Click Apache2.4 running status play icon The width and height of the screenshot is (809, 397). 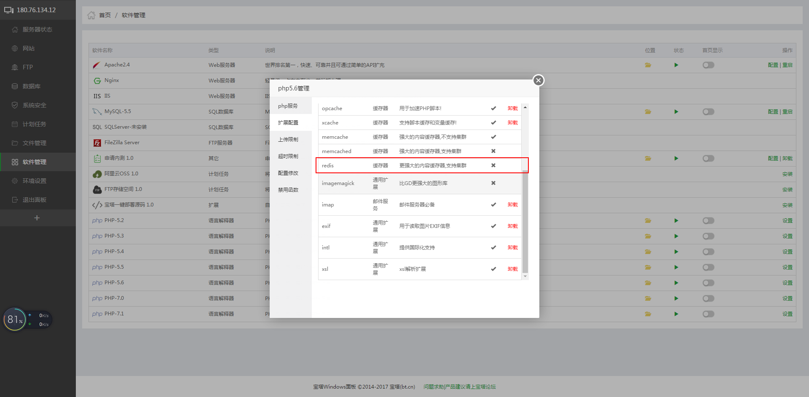[676, 65]
